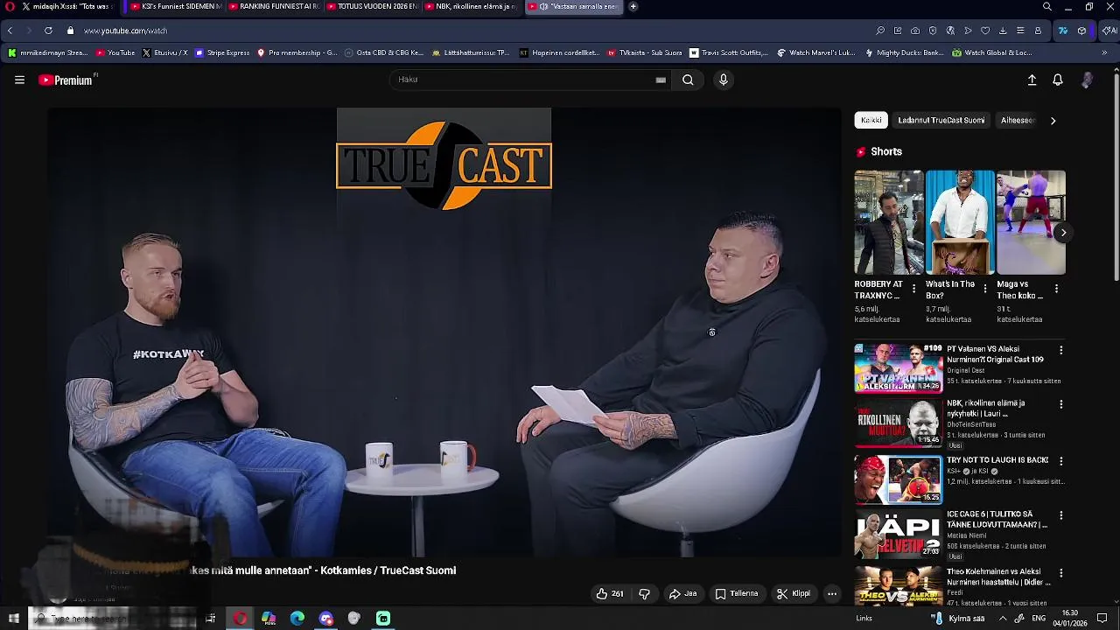Image resolution: width=1120 pixels, height=630 pixels.
Task: Select the Kaikki filter chip
Action: coord(871,120)
